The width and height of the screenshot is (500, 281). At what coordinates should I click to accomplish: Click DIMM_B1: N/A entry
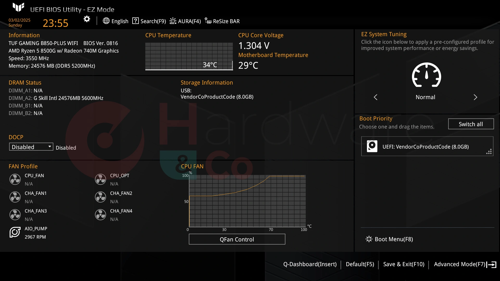(26, 106)
